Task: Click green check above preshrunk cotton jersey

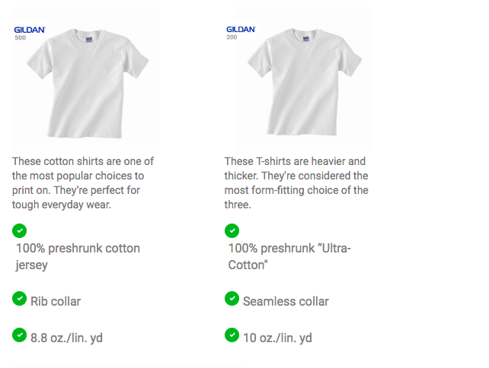Action: [19, 230]
